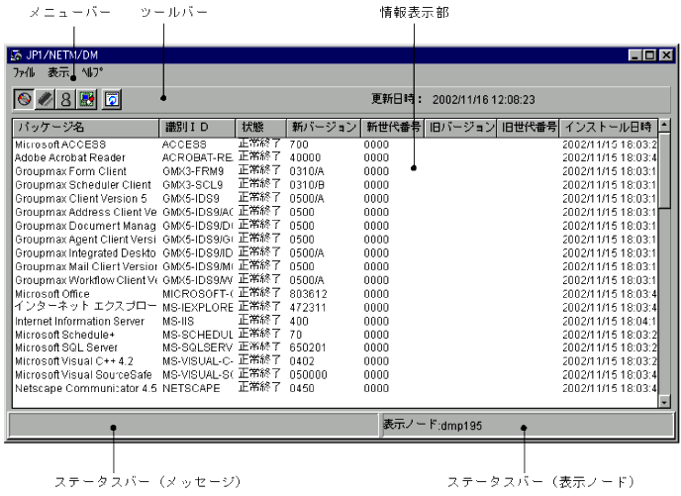Select the Groupmax Form Client row
The image size is (681, 496).
(335, 171)
